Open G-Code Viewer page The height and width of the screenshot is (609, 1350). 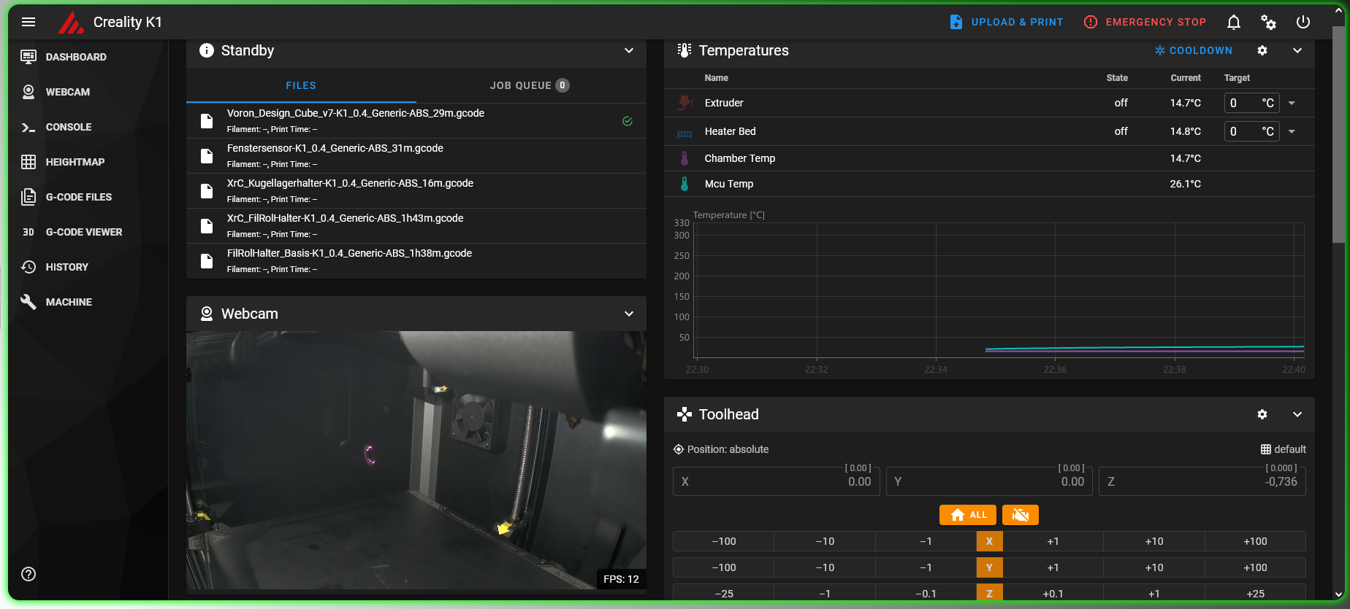click(x=84, y=232)
